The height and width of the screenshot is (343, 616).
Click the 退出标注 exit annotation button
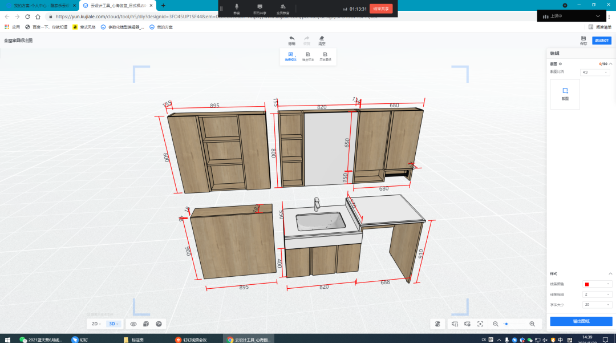coord(602,41)
